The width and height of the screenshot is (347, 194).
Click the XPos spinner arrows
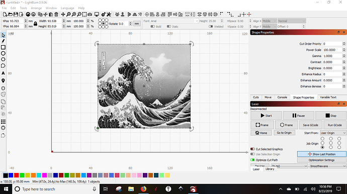[x=26, y=21]
